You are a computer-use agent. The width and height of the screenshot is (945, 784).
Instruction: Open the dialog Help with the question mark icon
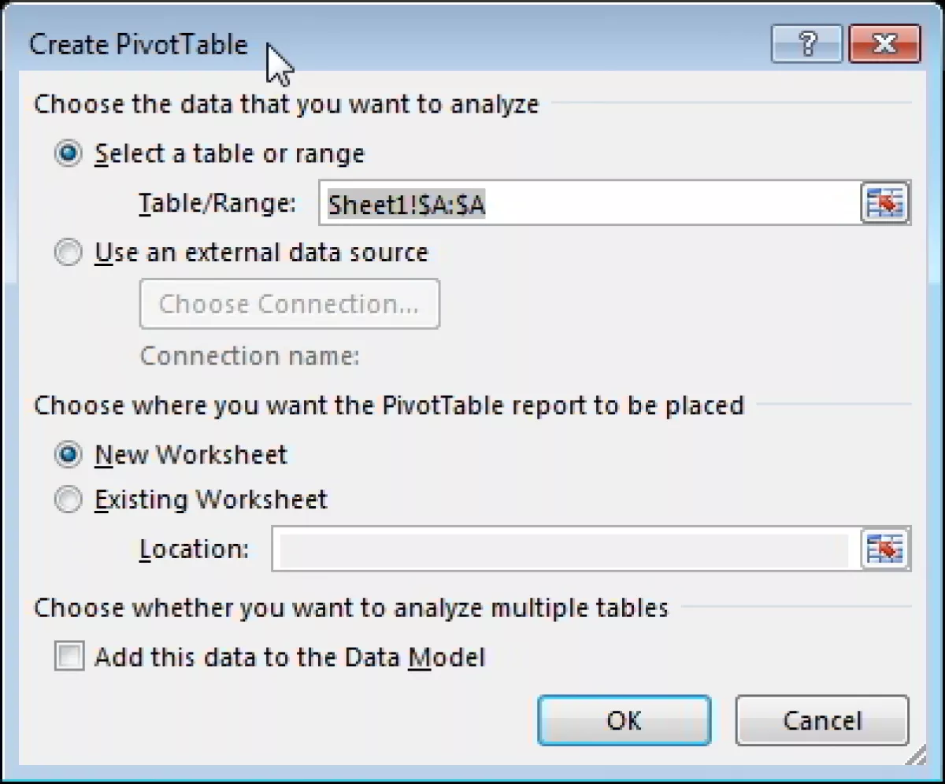point(806,44)
